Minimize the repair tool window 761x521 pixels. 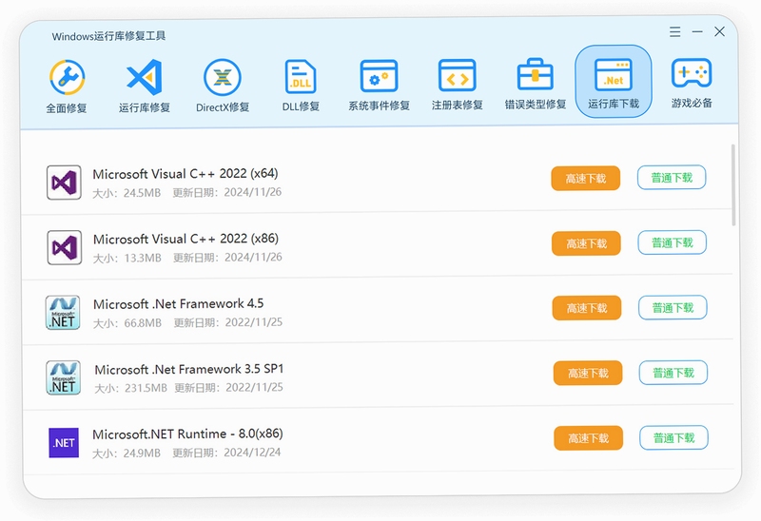point(697,31)
